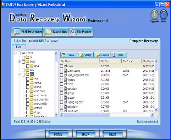The width and height of the screenshot is (171, 140).
Task: Open the Search files tool
Action: coord(55,32)
